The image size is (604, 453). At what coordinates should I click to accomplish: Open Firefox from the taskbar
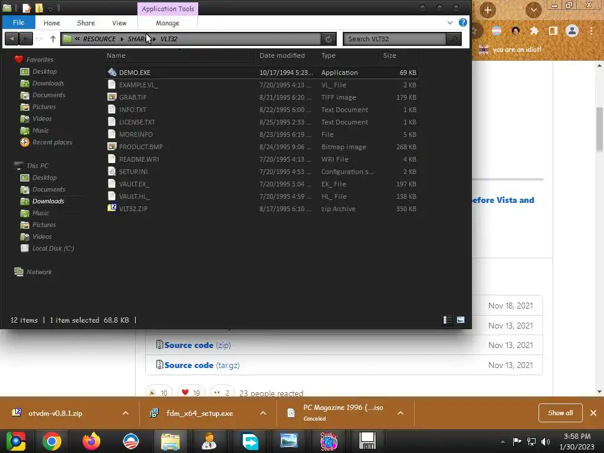click(x=91, y=441)
